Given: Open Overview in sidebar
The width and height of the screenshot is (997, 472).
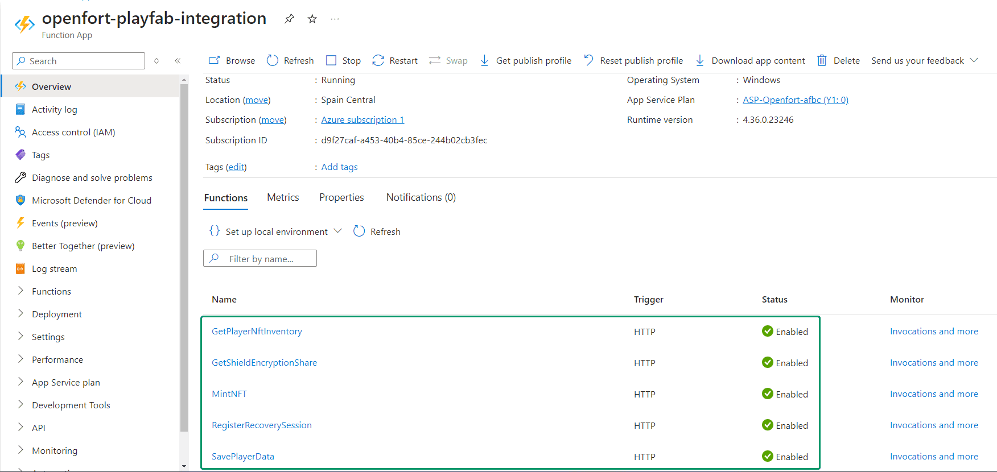Looking at the screenshot, I should click(90, 86).
